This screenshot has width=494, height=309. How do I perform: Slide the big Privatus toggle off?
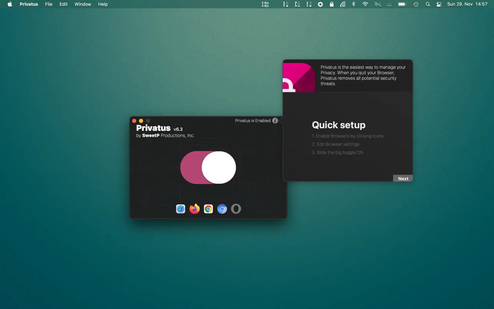[x=208, y=168]
